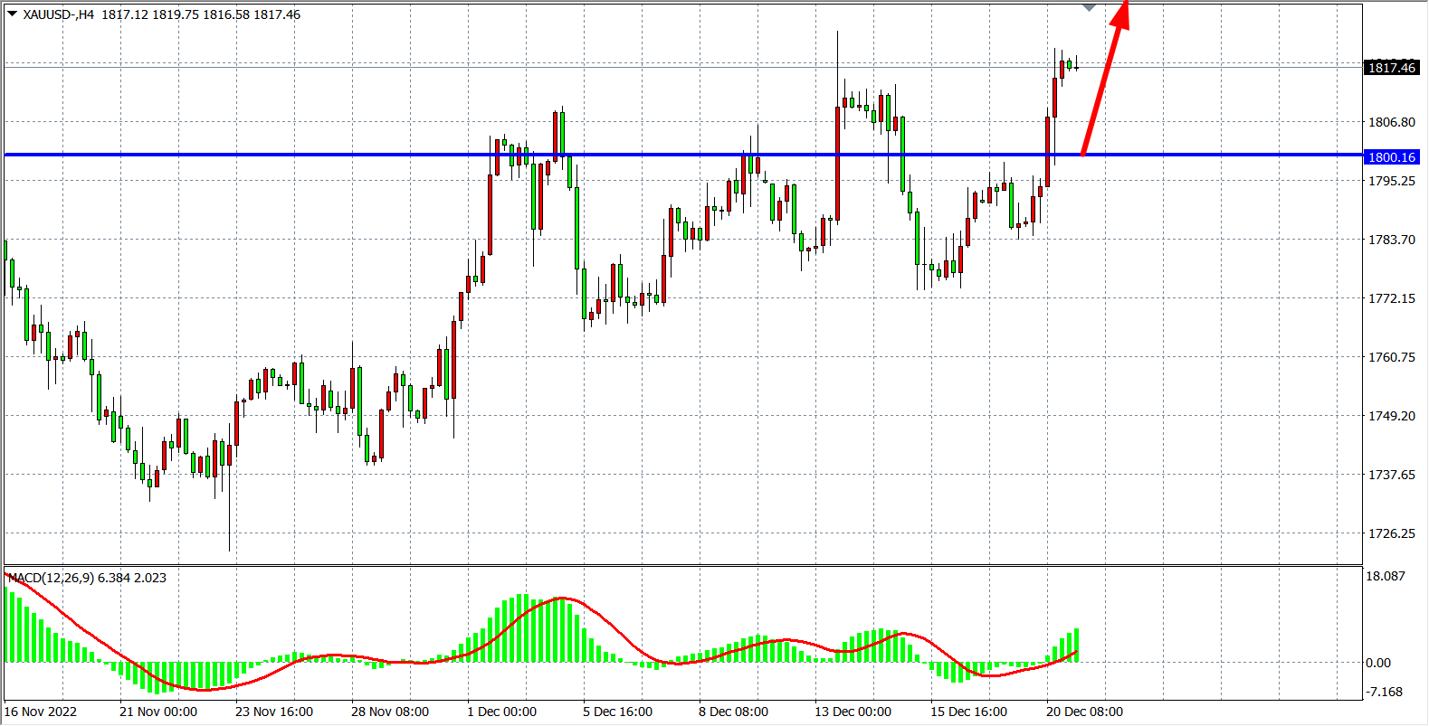The height and width of the screenshot is (726, 1429).
Task: Open the chart menu triangle beside XAUUSD
Action: [x=13, y=14]
